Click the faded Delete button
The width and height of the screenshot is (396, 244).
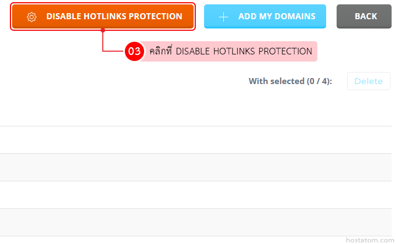pyautogui.click(x=369, y=81)
